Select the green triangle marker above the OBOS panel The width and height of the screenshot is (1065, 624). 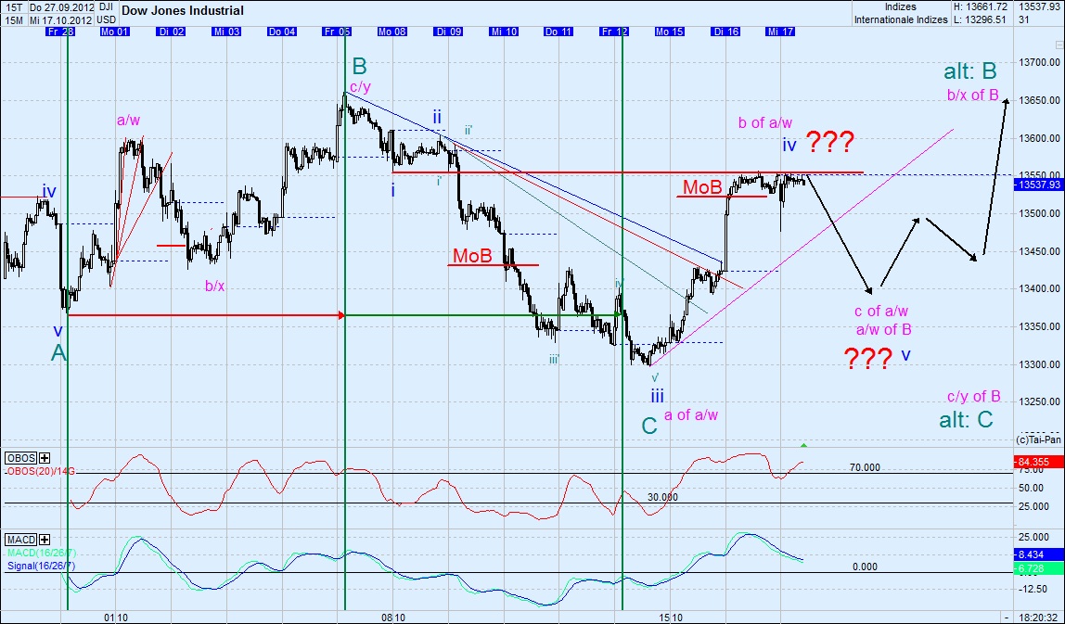pos(803,445)
